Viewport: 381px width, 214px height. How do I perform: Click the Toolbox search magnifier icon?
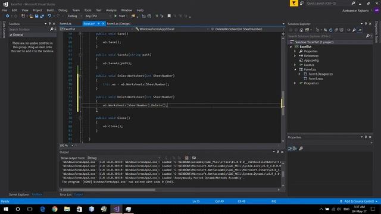52,29
